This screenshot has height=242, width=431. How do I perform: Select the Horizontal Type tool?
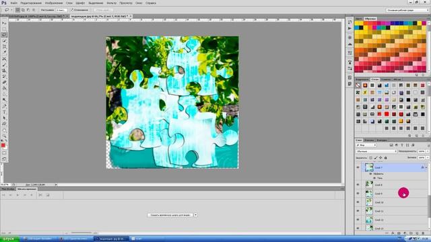4,112
